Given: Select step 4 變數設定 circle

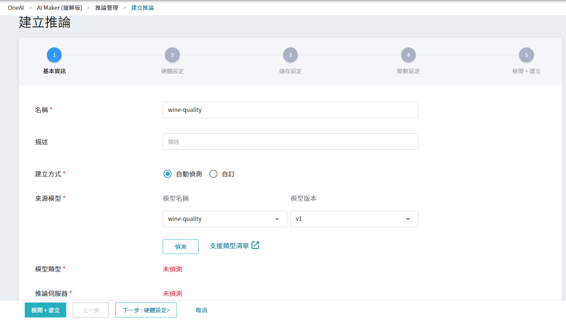Looking at the screenshot, I should [408, 55].
